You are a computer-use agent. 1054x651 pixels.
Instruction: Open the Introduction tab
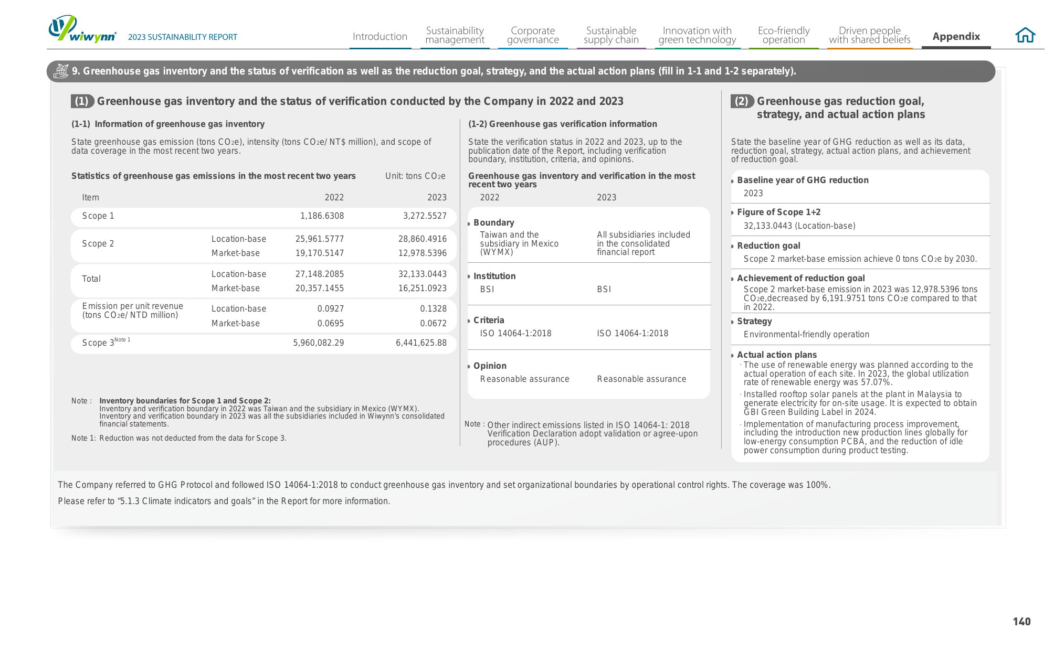click(x=380, y=36)
